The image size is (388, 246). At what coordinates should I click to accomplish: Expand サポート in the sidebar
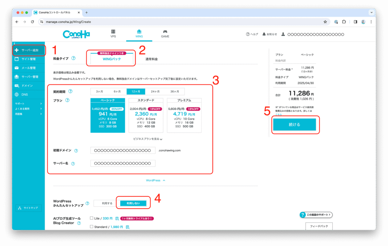(28, 104)
